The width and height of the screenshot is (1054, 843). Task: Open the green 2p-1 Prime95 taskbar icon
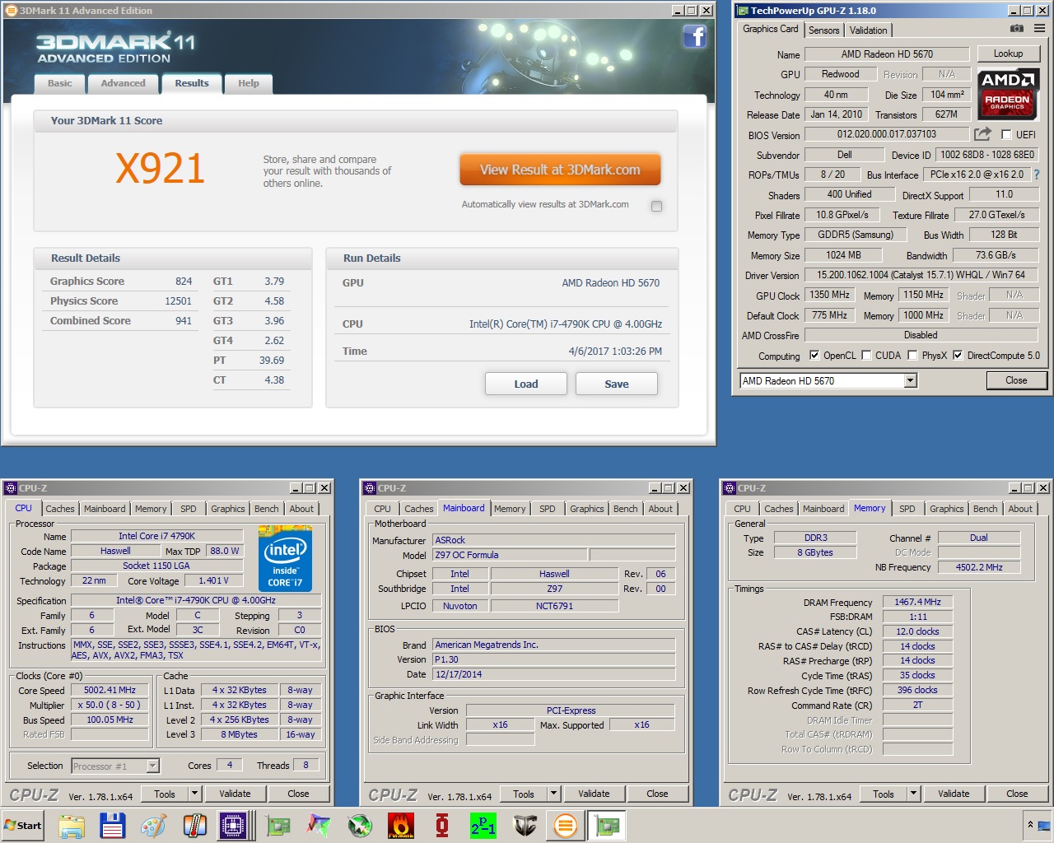coord(483,826)
